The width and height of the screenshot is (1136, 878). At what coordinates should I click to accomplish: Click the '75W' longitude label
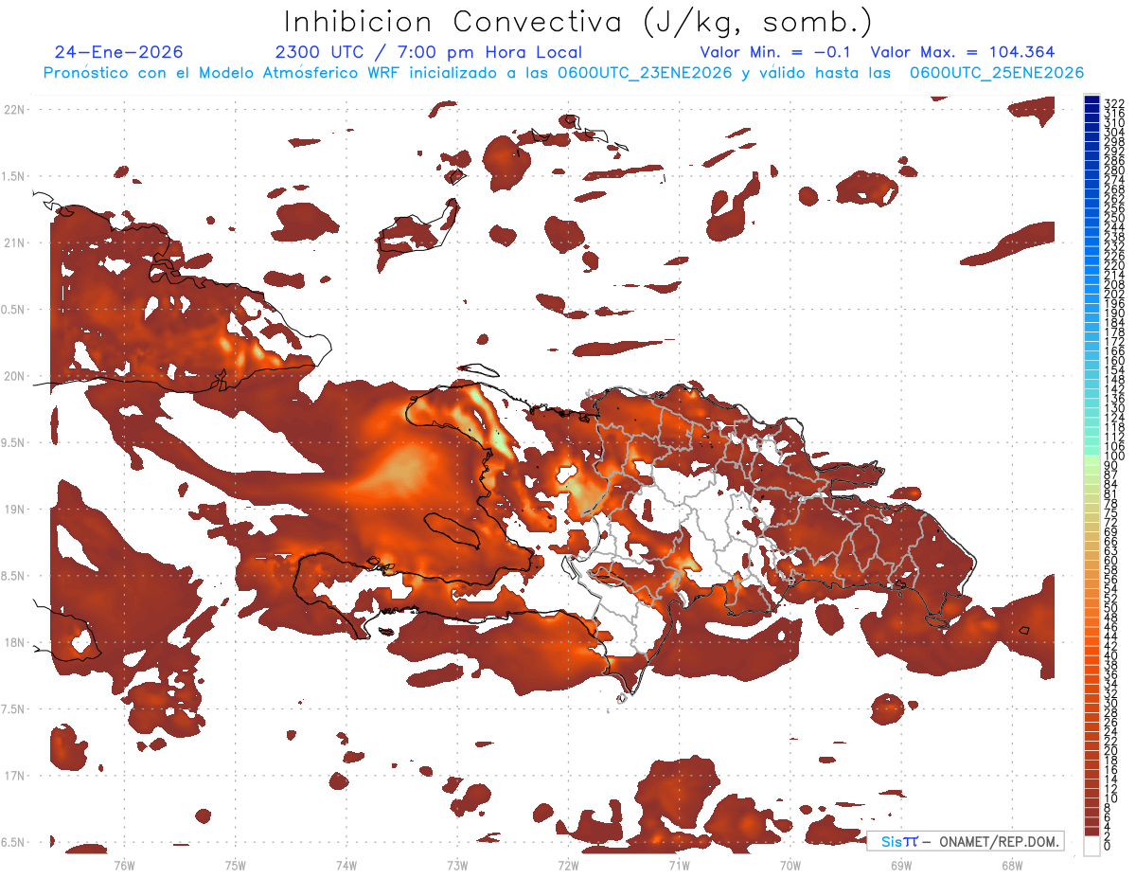[235, 865]
